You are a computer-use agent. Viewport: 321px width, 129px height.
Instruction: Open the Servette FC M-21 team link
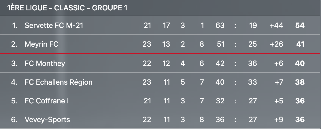[x=54, y=26]
